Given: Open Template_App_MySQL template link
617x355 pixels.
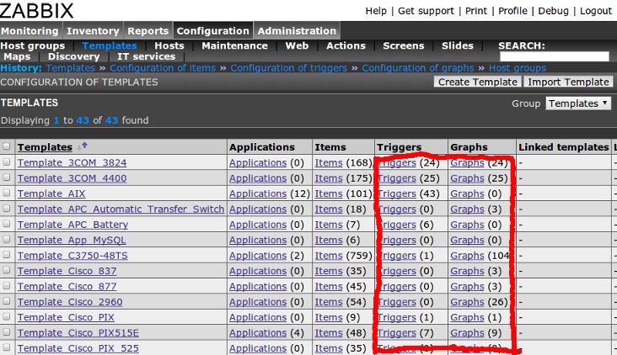Looking at the screenshot, I should [72, 240].
